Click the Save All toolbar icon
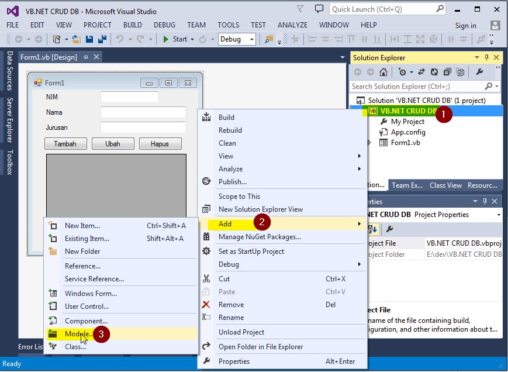 (102, 39)
